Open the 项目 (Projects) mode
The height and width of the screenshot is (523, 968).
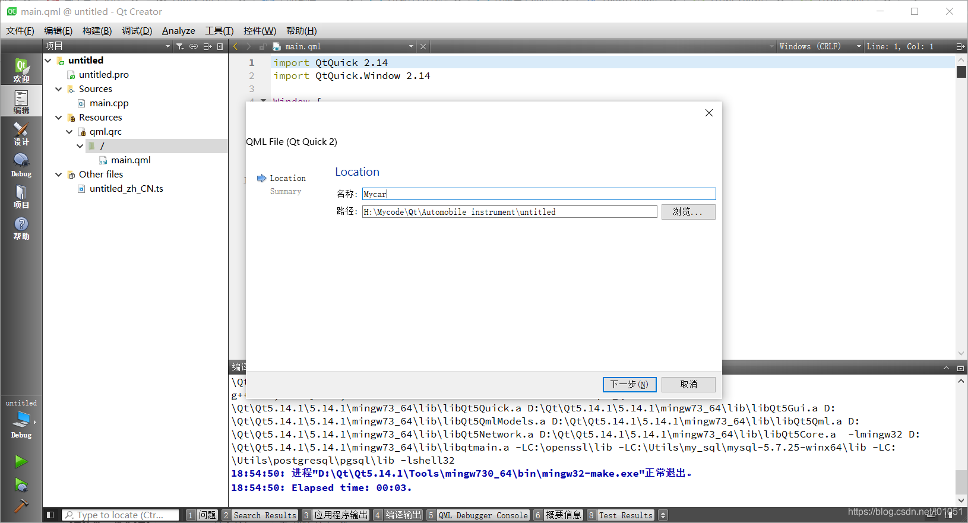(21, 196)
